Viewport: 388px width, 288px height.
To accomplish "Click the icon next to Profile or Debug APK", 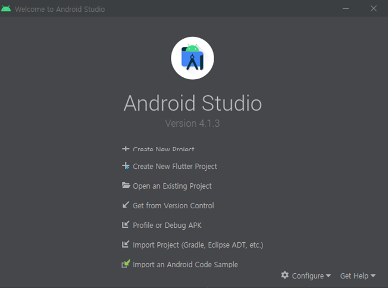I will click(126, 224).
